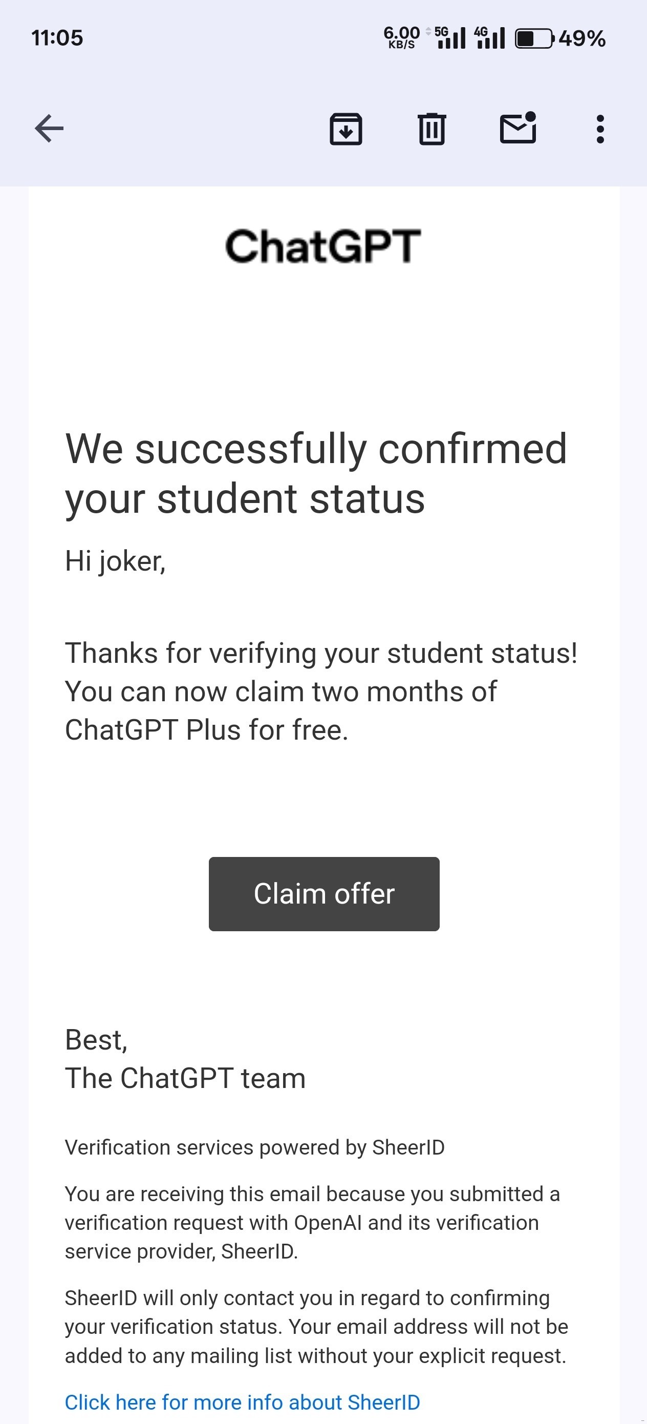The width and height of the screenshot is (647, 1424).
Task: Open the link for more info about SheerID
Action: coord(242,1402)
